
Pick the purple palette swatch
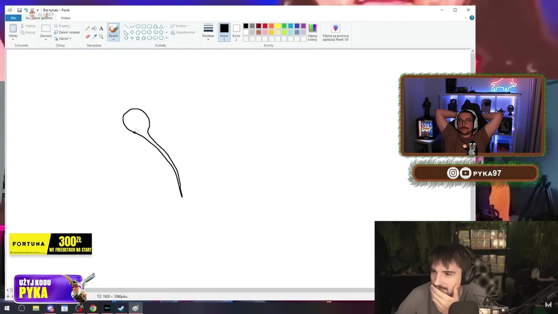[303, 26]
